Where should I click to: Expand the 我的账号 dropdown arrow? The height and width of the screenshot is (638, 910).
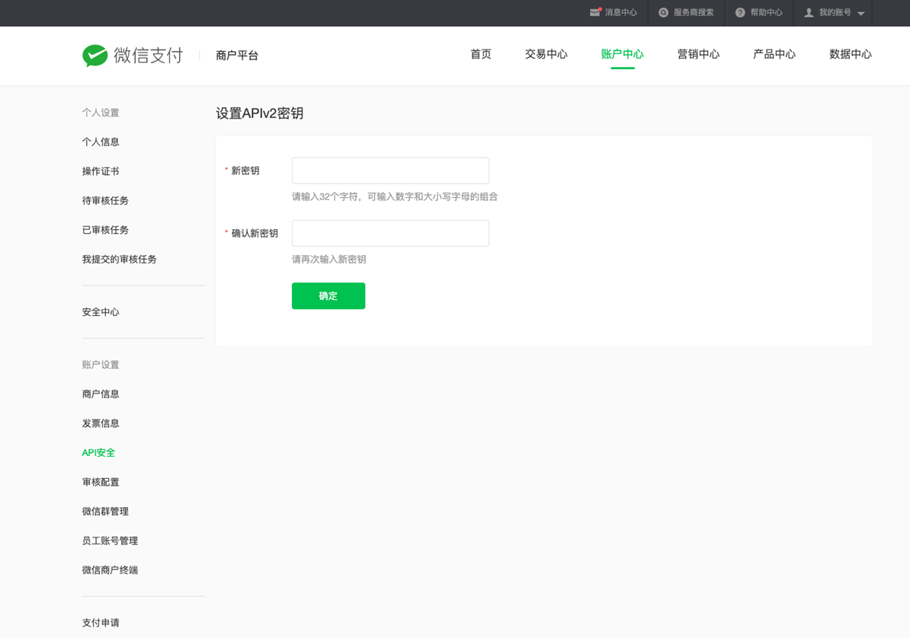click(x=860, y=14)
